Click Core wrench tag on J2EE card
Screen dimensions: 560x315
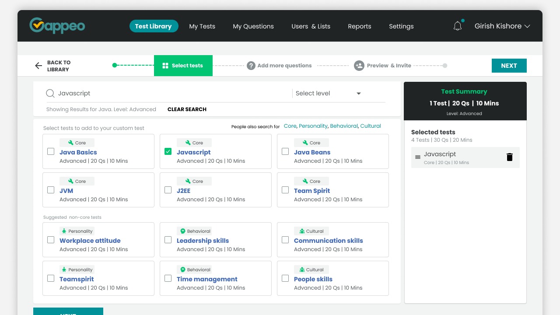(194, 181)
